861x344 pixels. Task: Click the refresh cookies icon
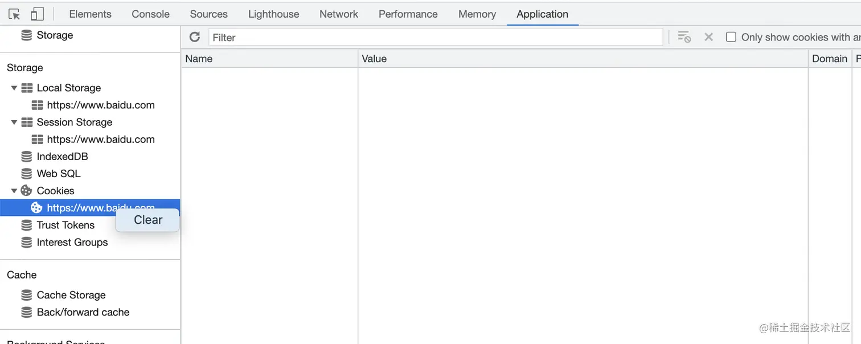pyautogui.click(x=195, y=37)
